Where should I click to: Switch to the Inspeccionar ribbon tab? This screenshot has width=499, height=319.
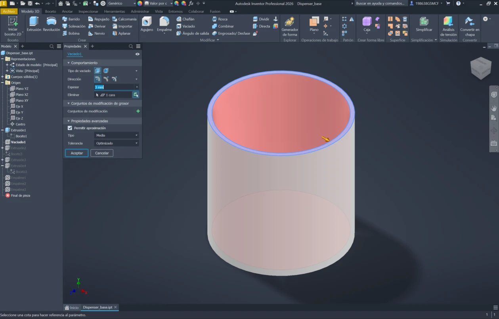pos(88,11)
